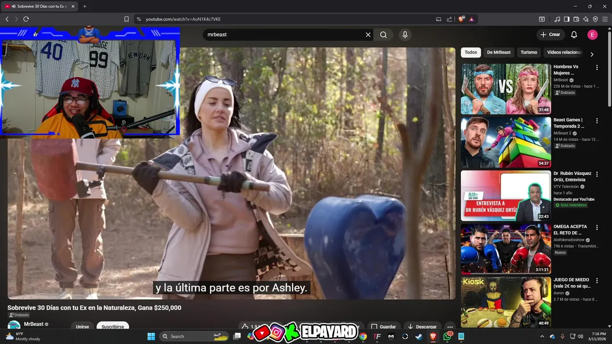Open the OMEGA ACEPTA EL RETO thumbnail
Image resolution: width=612 pixels, height=344 pixels.
(506, 248)
